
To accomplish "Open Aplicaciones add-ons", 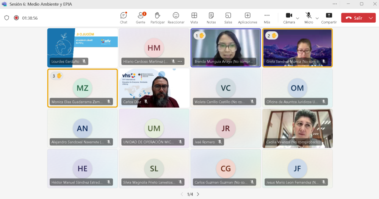I will pyautogui.click(x=247, y=17).
